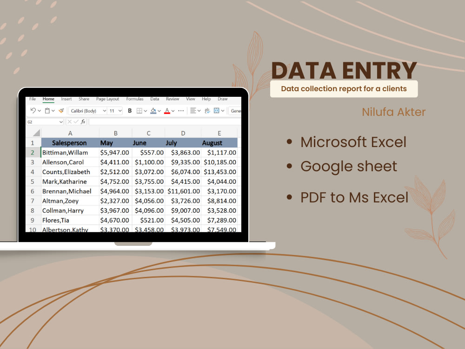Expand the Paste options arrow
Viewport: 465px width, 349px height.
coord(53,111)
